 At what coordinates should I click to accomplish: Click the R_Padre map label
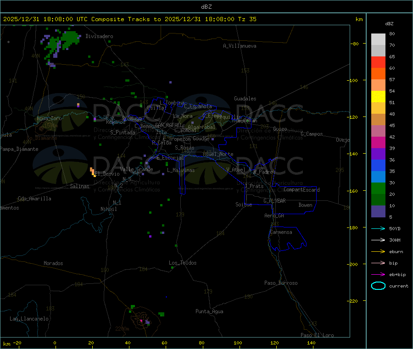[x=263, y=172]
